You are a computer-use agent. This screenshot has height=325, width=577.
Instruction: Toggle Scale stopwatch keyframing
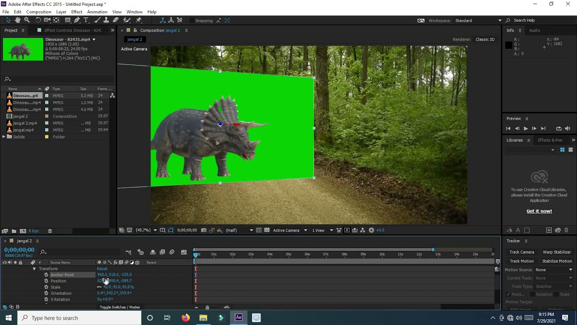pos(46,287)
